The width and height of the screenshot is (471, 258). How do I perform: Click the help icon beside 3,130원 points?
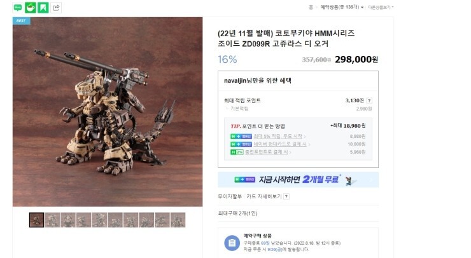pyautogui.click(x=369, y=100)
